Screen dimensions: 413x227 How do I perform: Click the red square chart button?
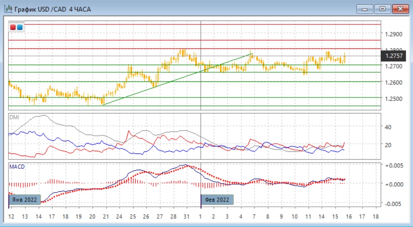point(13,27)
